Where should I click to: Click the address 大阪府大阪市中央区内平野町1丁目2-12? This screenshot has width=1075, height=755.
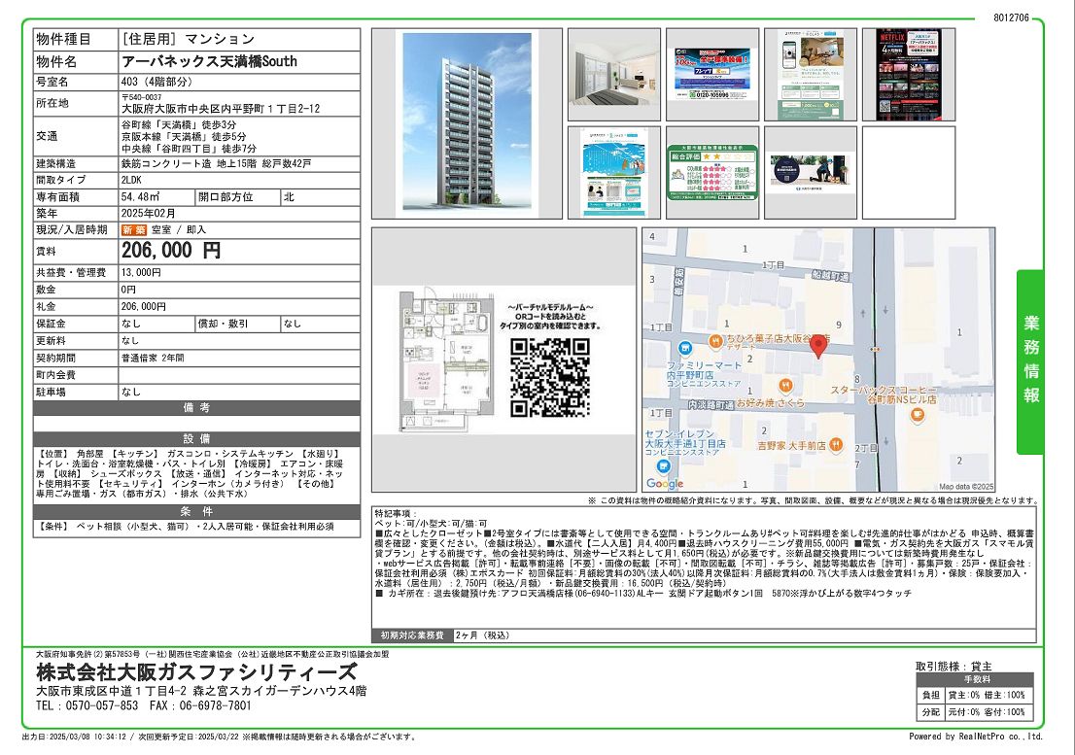(x=220, y=109)
